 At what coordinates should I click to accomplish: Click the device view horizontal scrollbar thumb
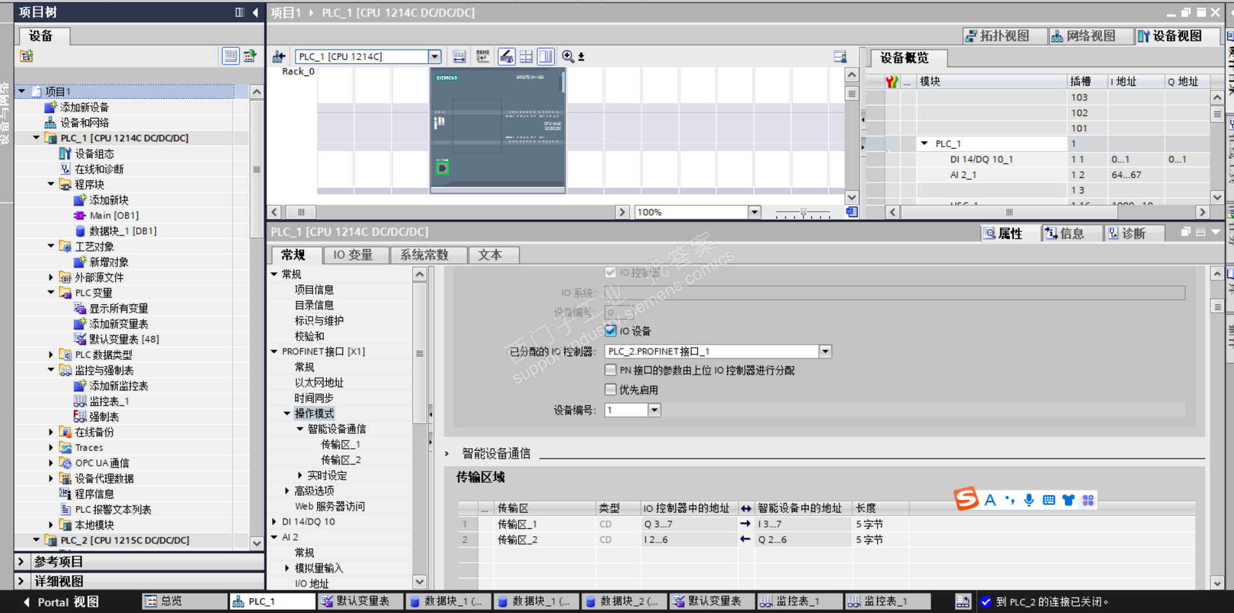[301, 212]
